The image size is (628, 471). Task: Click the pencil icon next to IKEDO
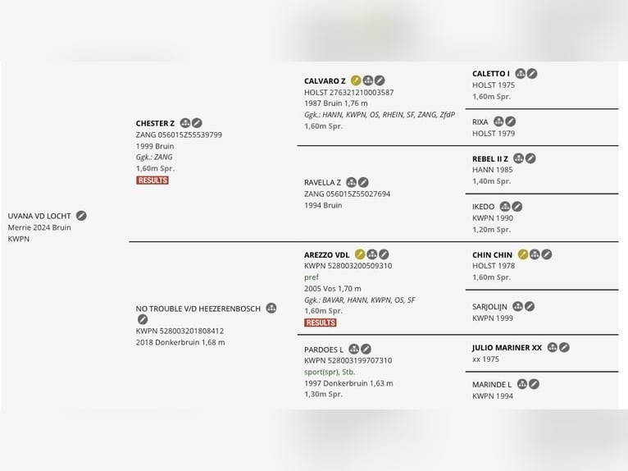click(x=517, y=207)
